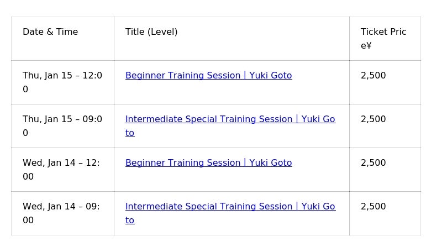This screenshot has width=442, height=252.
Task: Click the Title (Level) column header
Action: coord(151,32)
